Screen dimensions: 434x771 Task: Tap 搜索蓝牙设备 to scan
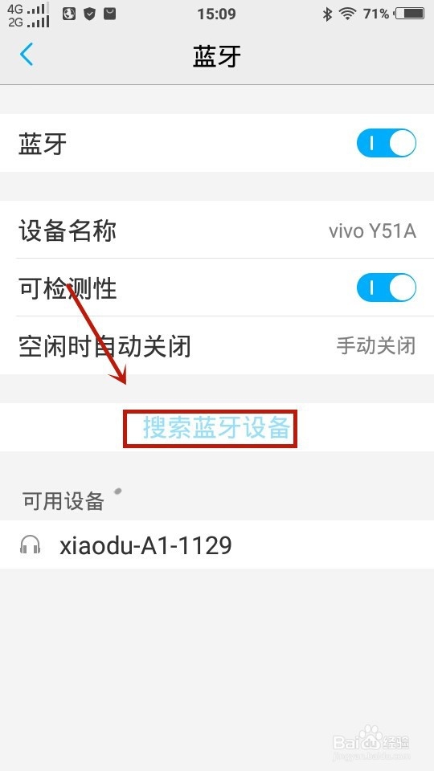[216, 427]
